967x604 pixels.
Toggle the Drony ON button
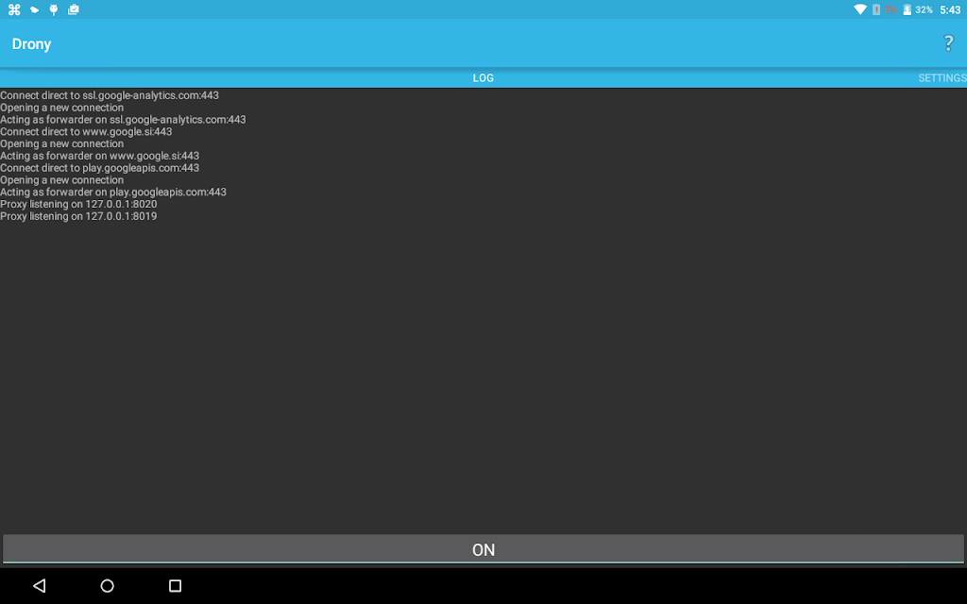(483, 548)
